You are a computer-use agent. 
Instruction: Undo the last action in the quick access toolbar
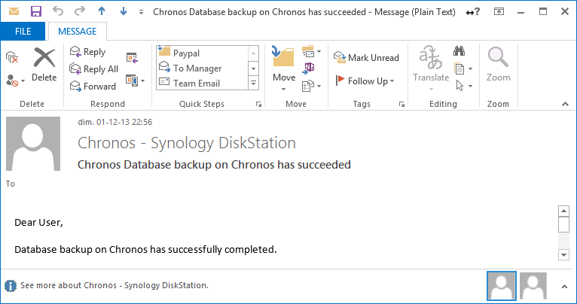tap(58, 11)
